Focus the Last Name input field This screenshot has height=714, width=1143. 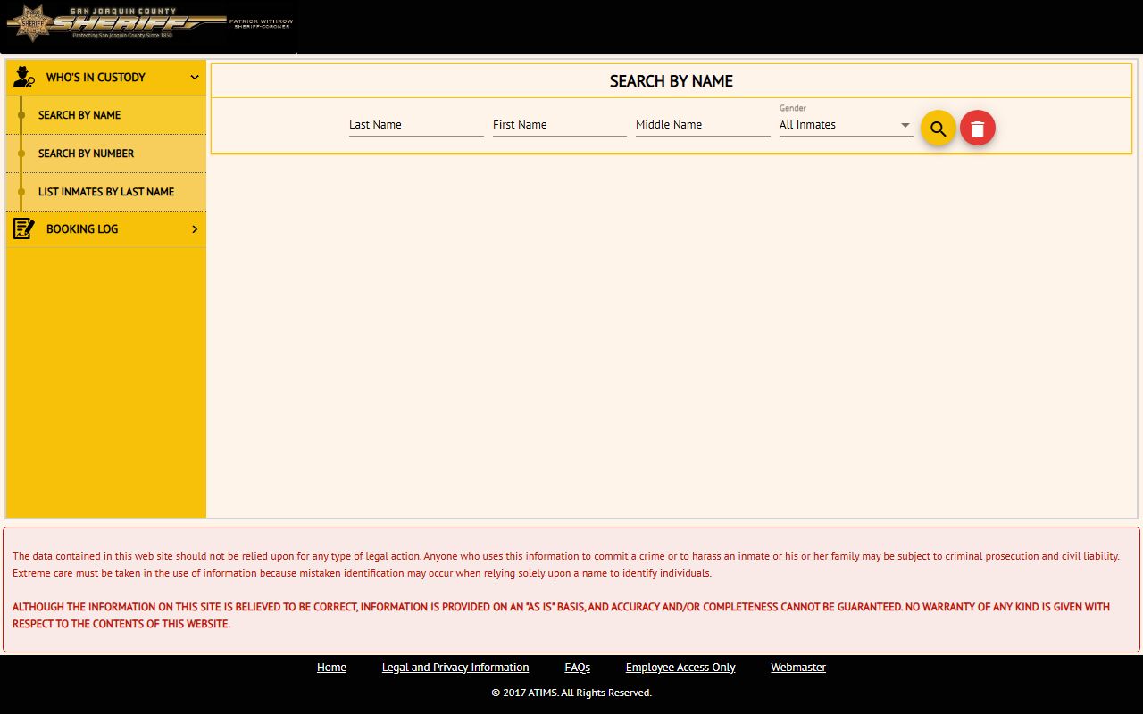tap(416, 125)
